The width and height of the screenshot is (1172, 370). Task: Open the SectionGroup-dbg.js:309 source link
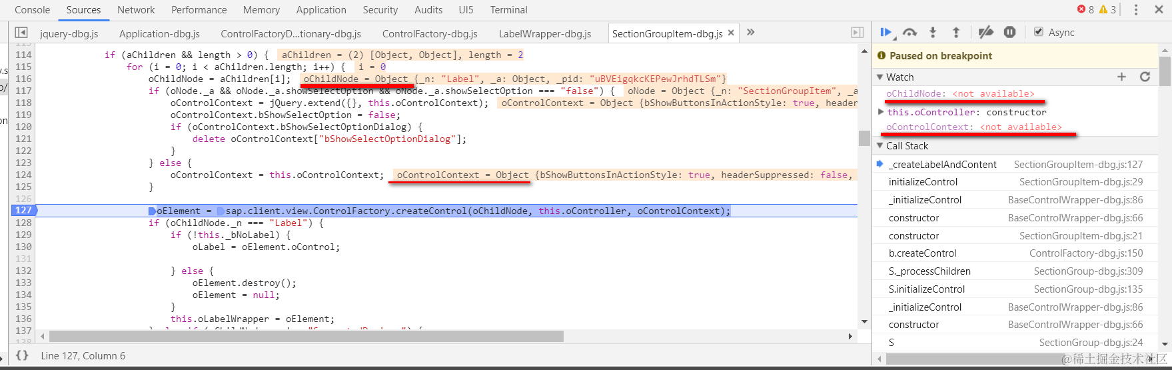click(1088, 271)
